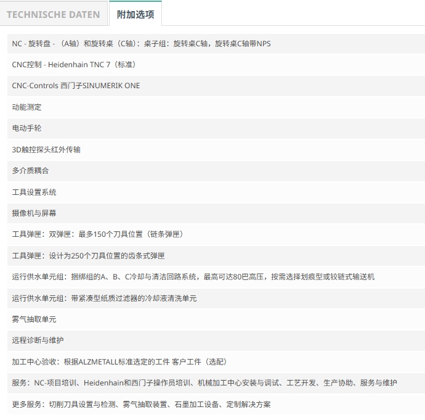
Task: Select the 附加选项 tab
Action: (136, 14)
